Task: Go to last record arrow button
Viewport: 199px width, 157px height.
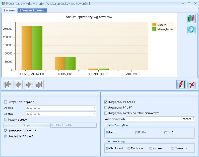Action: pyautogui.click(x=39, y=85)
